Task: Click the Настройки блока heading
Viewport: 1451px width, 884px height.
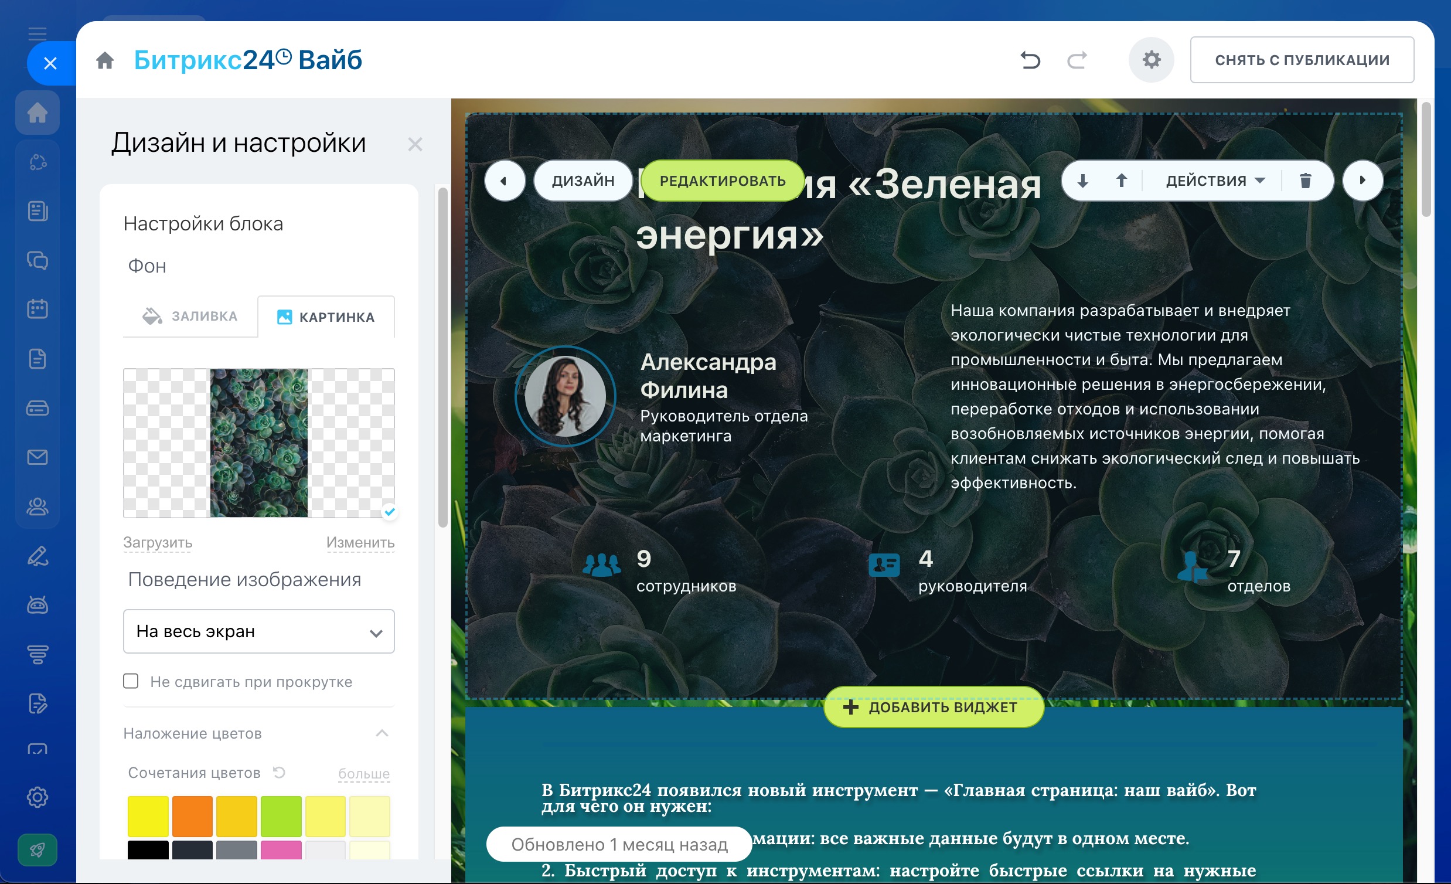Action: click(203, 224)
